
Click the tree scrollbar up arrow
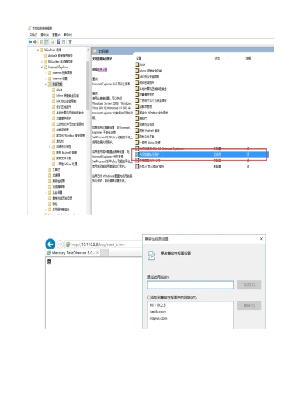point(88,50)
